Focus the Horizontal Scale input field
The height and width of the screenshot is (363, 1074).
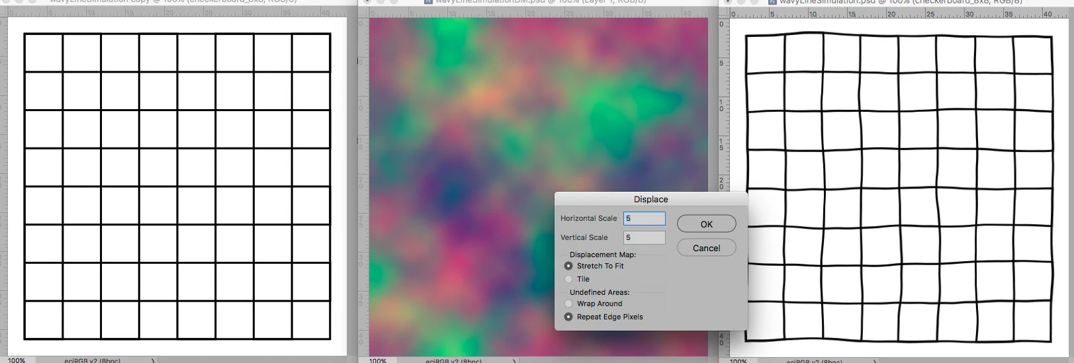644,218
